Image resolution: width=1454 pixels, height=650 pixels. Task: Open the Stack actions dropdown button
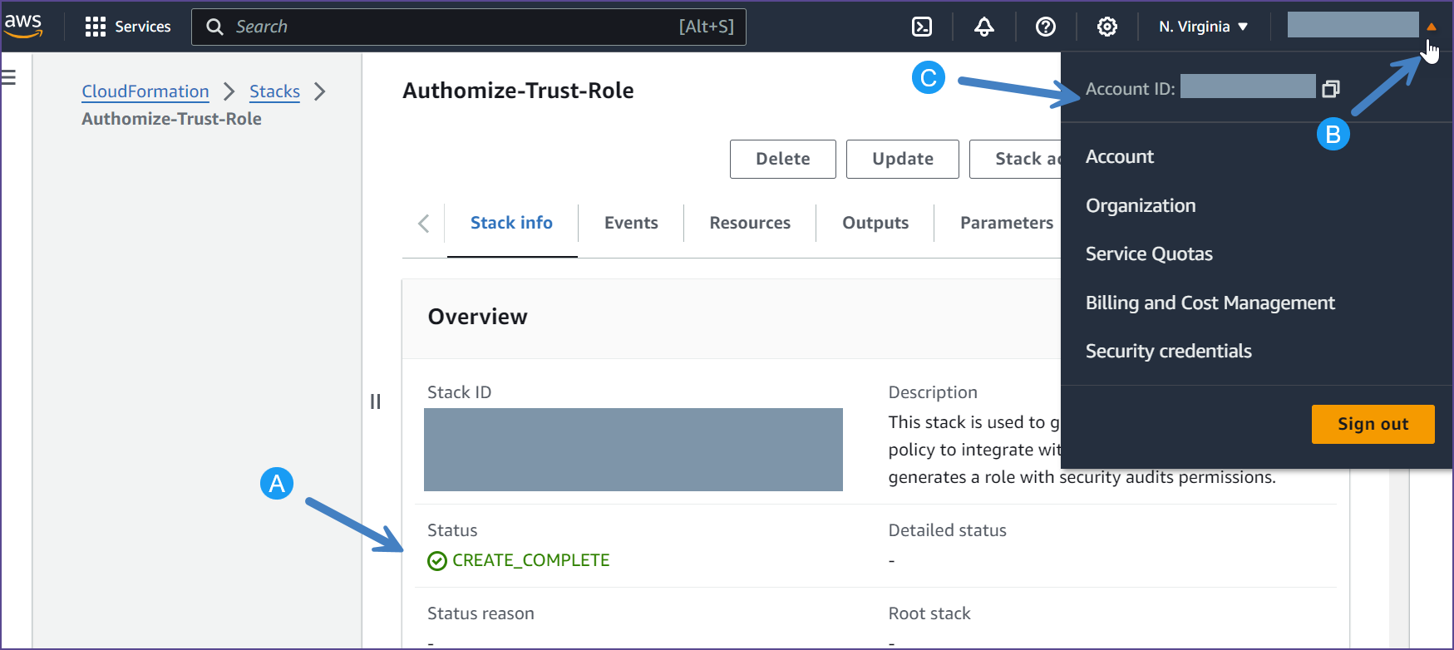[1016, 159]
